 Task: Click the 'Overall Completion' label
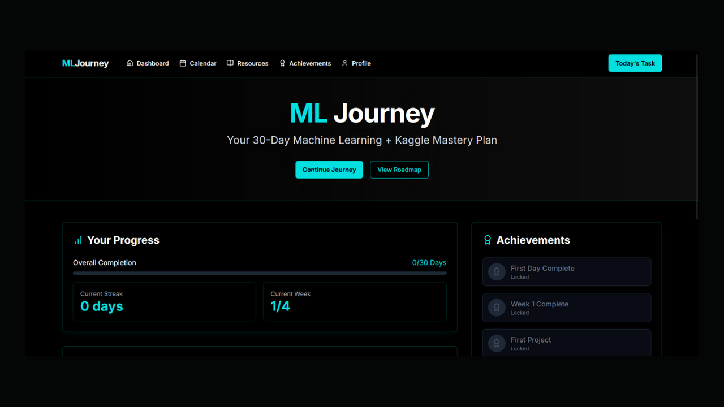pyautogui.click(x=105, y=263)
